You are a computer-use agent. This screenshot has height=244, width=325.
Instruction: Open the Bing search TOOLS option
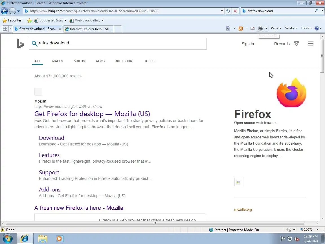pos(149,61)
